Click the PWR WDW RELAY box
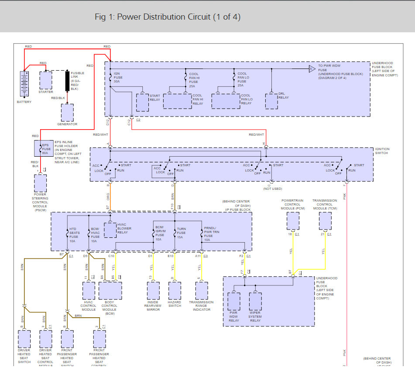Screen dimensions: 415x374 [234, 302]
